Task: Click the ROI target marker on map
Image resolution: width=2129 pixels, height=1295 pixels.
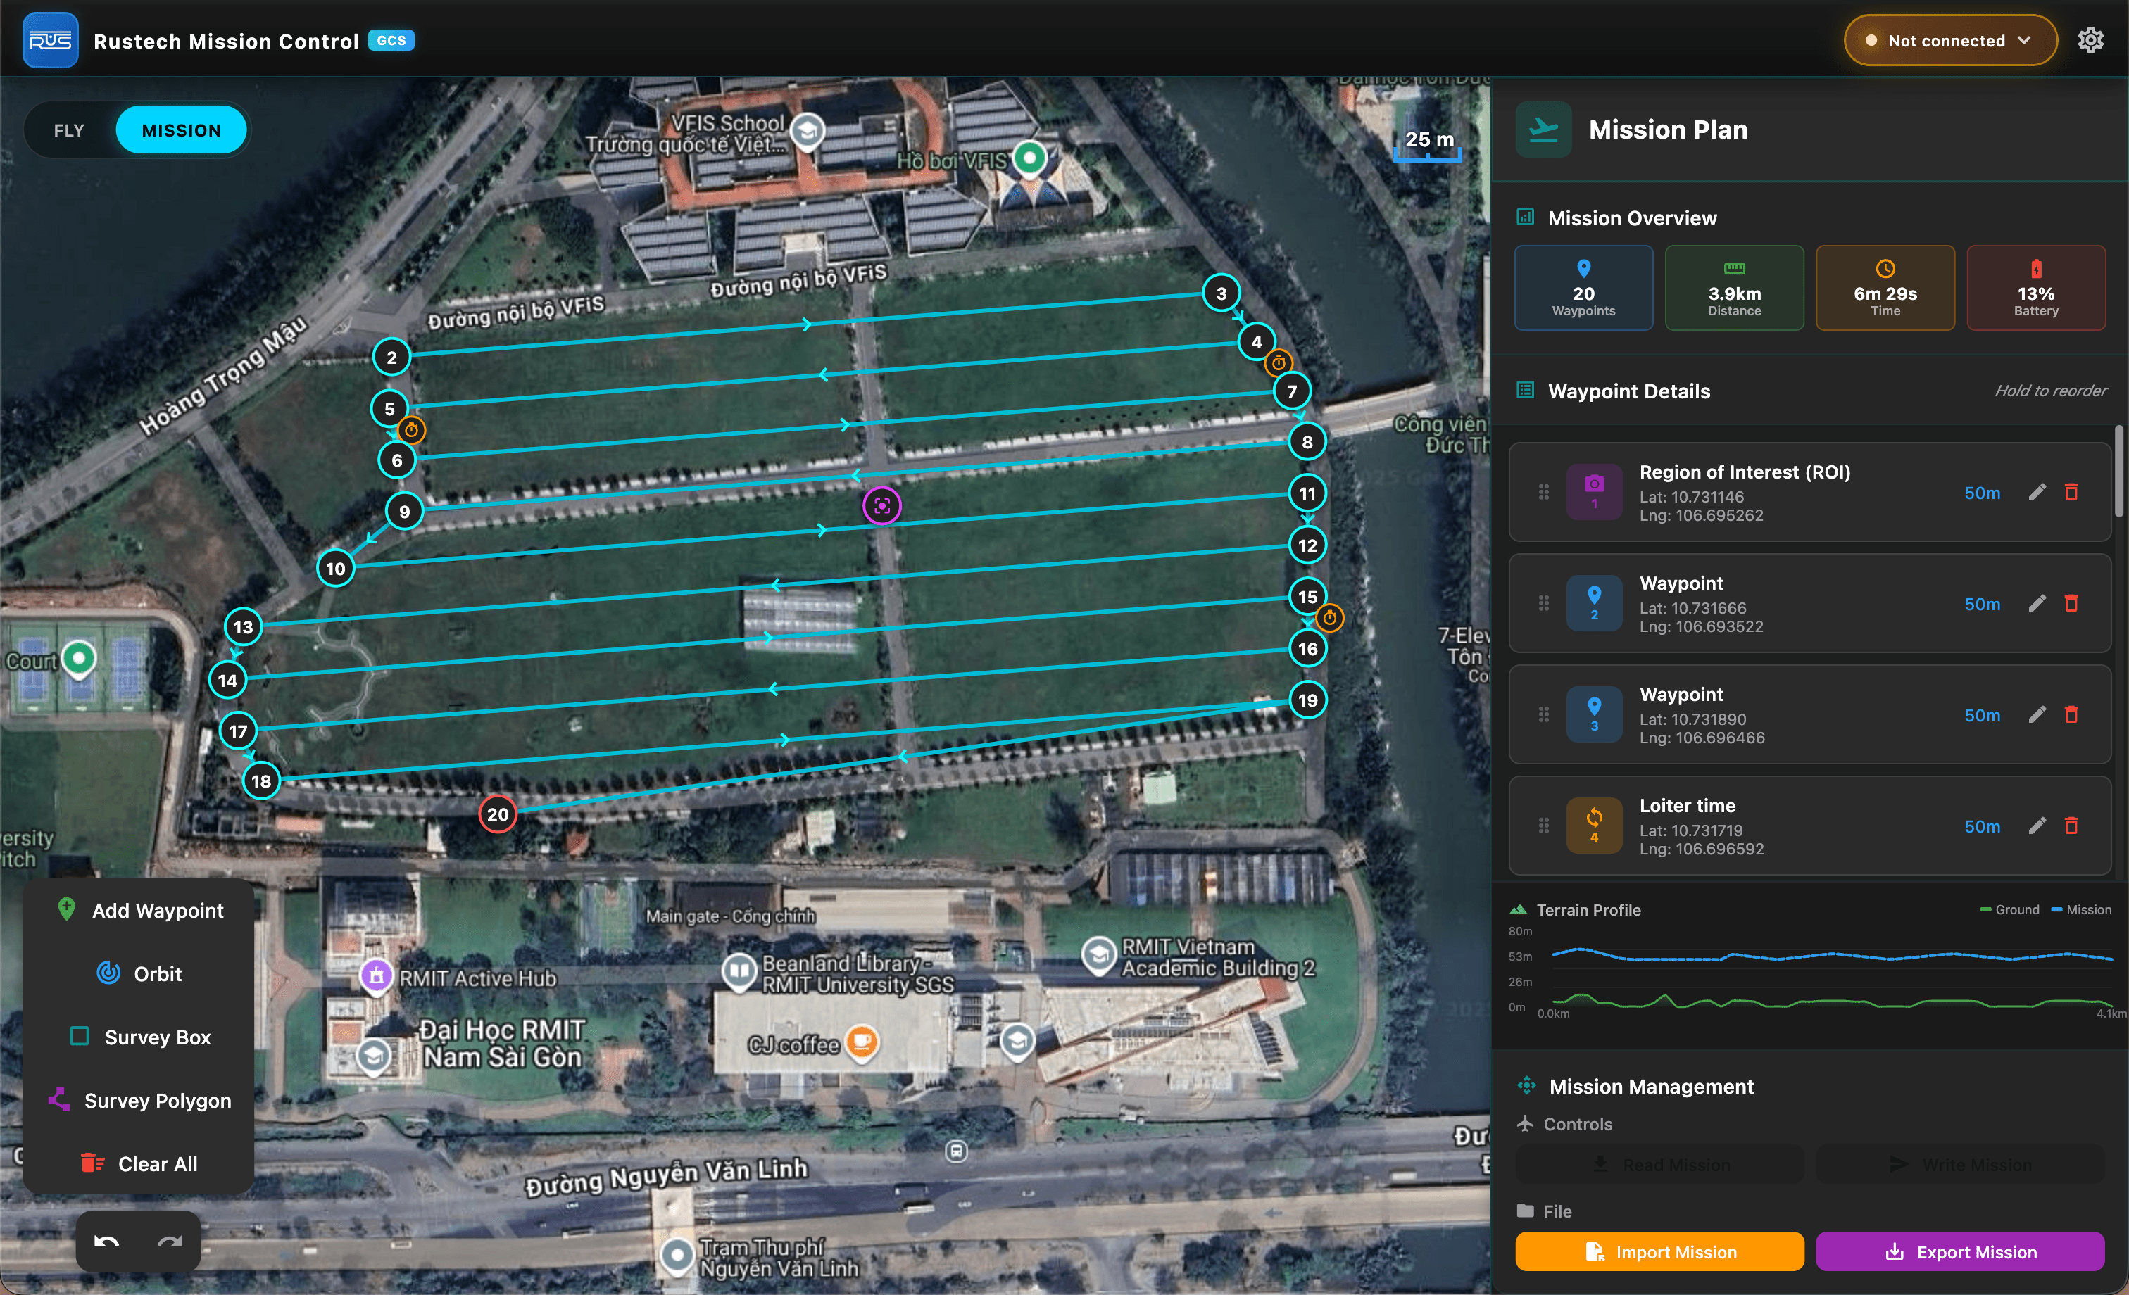Action: pos(881,505)
